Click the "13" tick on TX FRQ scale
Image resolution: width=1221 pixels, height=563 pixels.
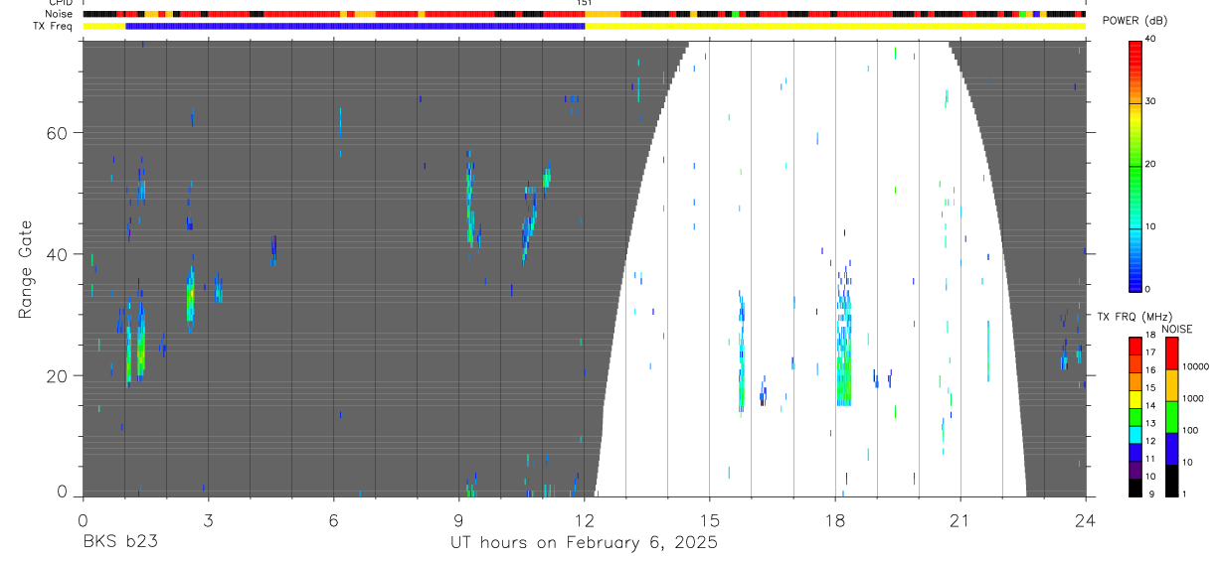[x=1150, y=423]
